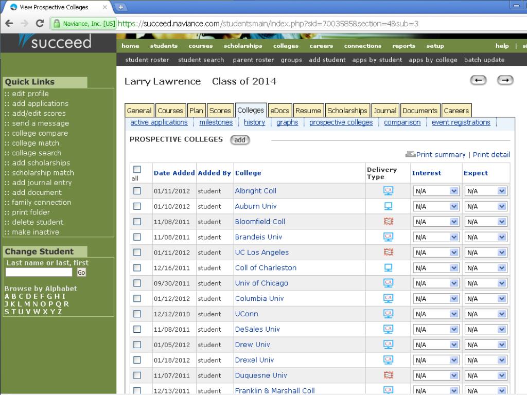Check the Univ of Chicago row checkbox
This screenshot has height=395, width=527.
pyautogui.click(x=137, y=283)
